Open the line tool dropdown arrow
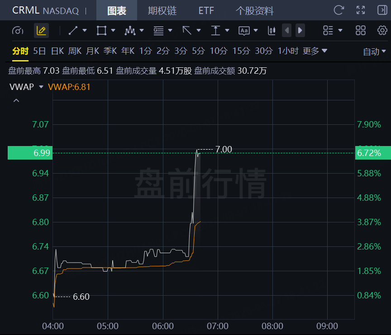 [x=85, y=30]
